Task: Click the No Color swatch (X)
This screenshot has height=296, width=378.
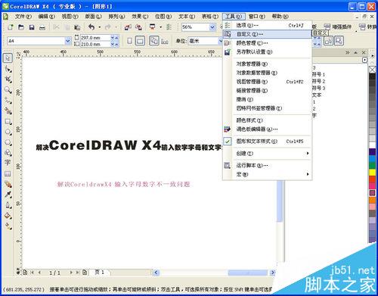Action: coord(372,70)
